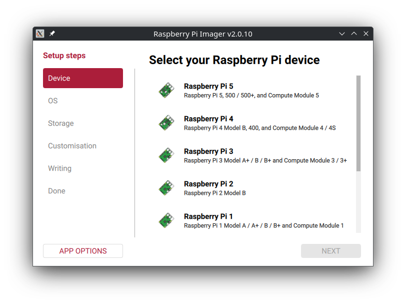Click the device list scrollbar thumb
The image size is (406, 305).
358,123
